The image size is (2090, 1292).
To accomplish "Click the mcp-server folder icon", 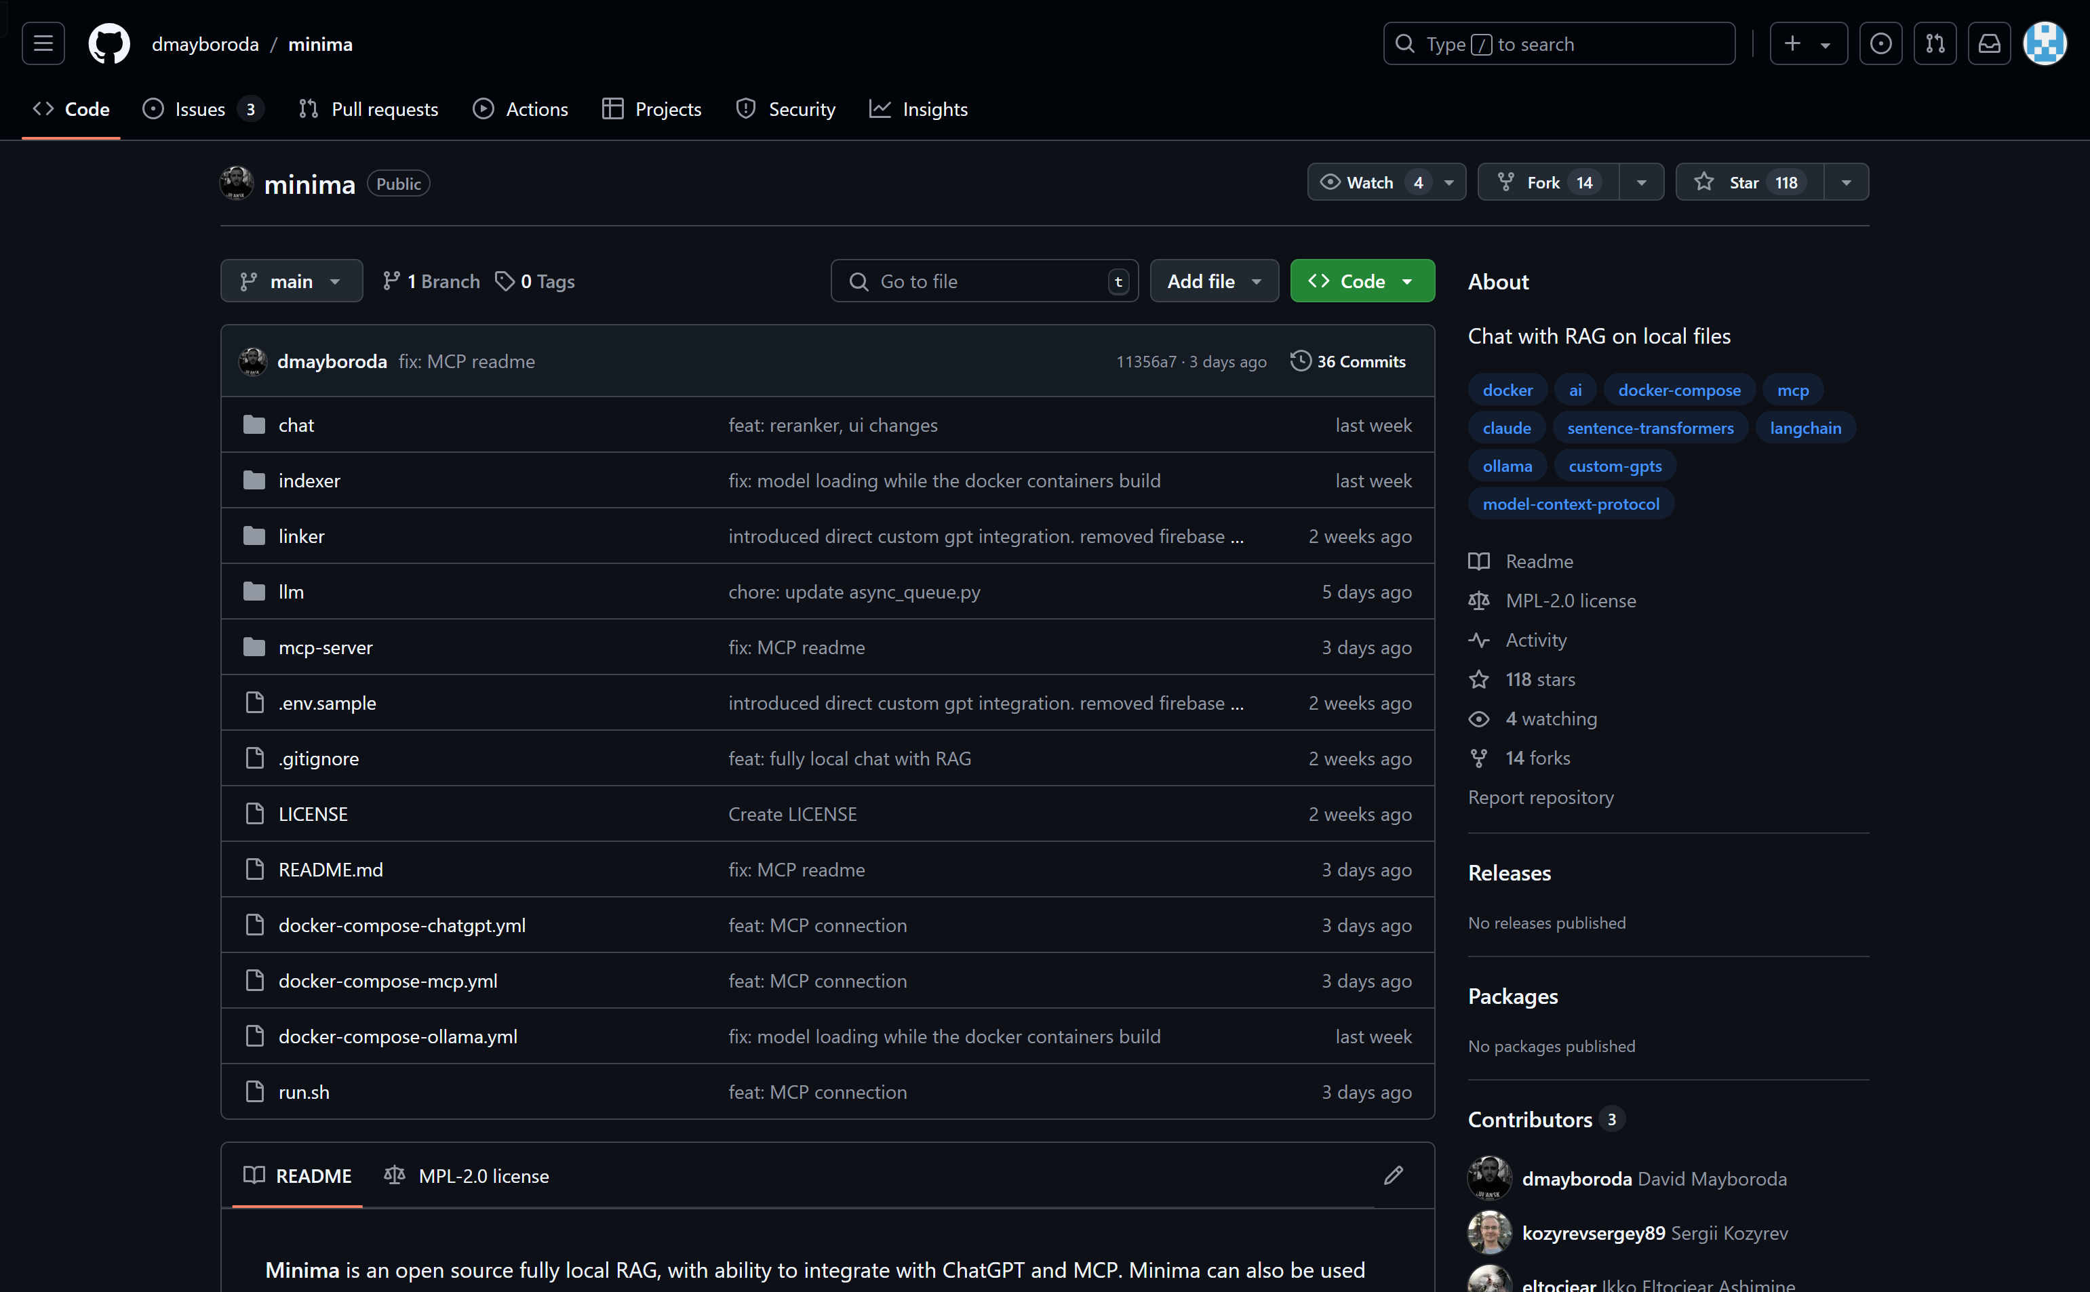I will click(254, 647).
